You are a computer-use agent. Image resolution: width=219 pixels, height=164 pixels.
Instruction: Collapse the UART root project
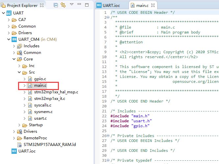[4, 13]
